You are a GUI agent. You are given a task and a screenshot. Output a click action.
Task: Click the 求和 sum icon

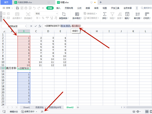(104, 15)
